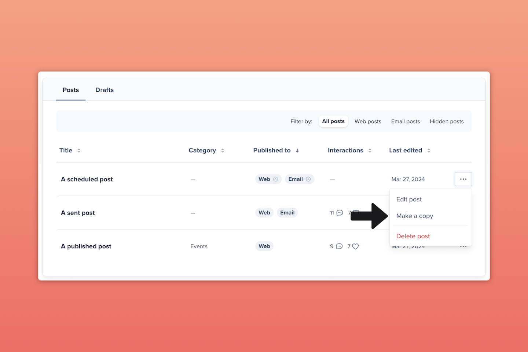528x352 pixels.
Task: Click clock icon in scheduled Email badge
Action: [x=308, y=179]
